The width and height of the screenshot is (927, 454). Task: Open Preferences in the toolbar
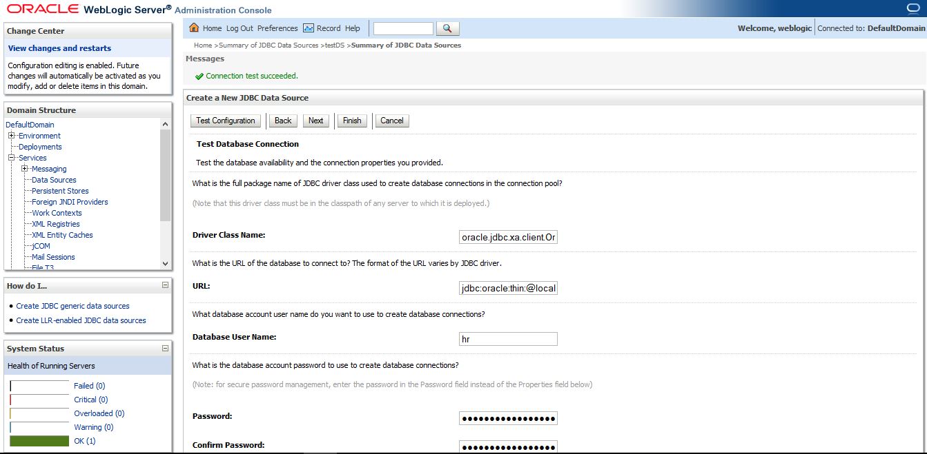click(277, 28)
